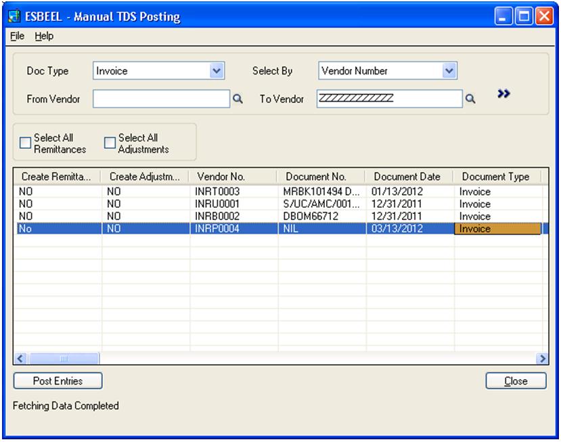The image size is (561, 442).
Task: Click the Document No. column header
Action: [x=321, y=177]
